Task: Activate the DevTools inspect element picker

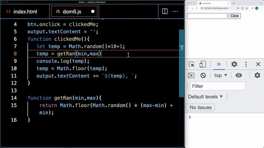Action: (191, 64)
